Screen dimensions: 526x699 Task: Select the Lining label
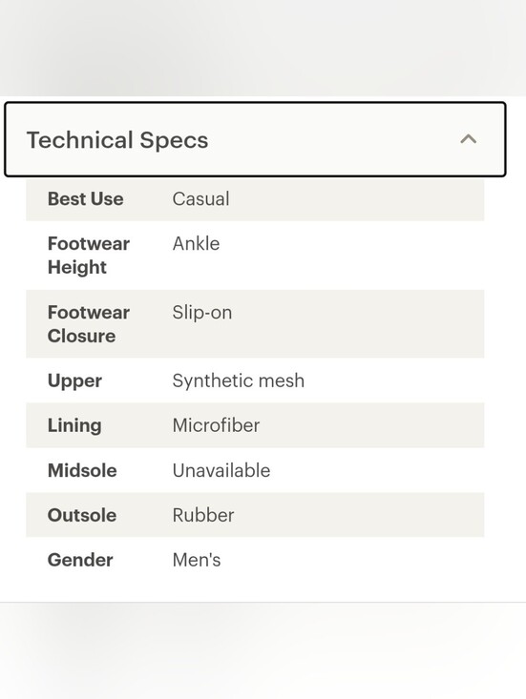[74, 425]
